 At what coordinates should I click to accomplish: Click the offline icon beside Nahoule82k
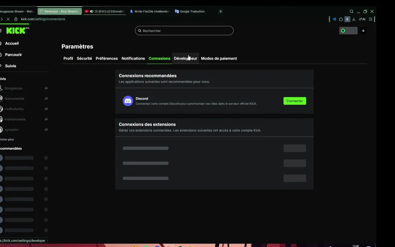tap(46, 98)
